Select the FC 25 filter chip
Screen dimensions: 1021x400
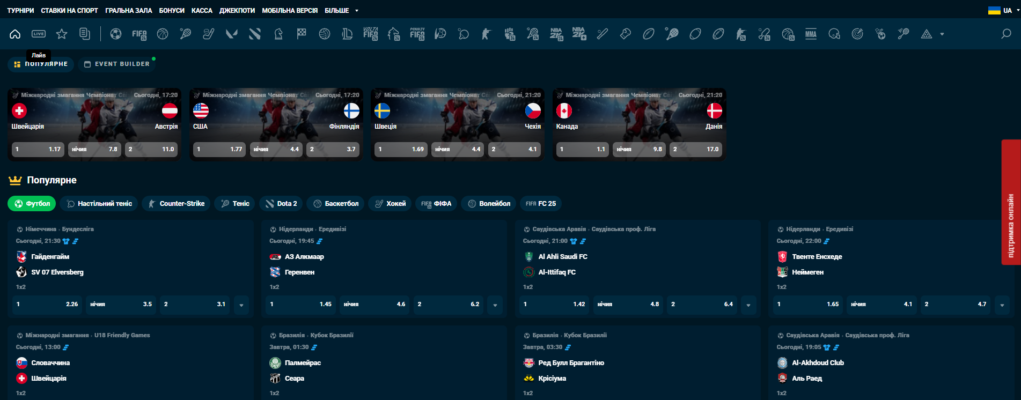(541, 204)
